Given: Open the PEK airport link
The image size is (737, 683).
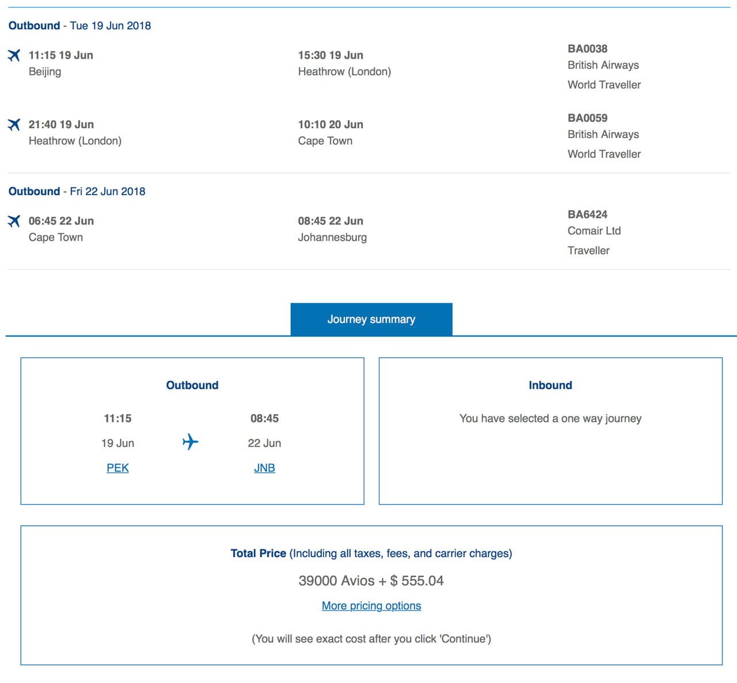Looking at the screenshot, I should [117, 468].
